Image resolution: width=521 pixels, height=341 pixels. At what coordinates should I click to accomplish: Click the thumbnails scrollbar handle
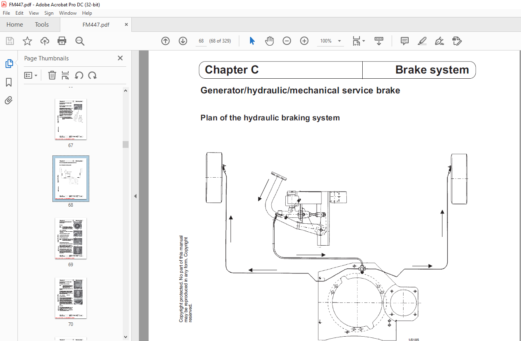[126, 144]
